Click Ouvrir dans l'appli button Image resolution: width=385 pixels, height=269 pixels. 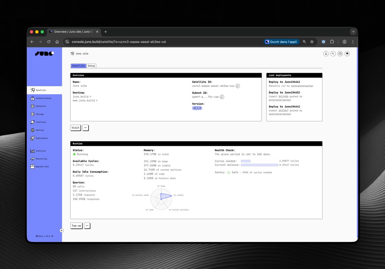[282, 42]
